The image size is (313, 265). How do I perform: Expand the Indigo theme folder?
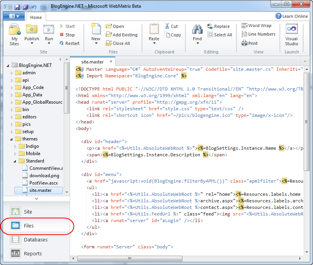15,147
